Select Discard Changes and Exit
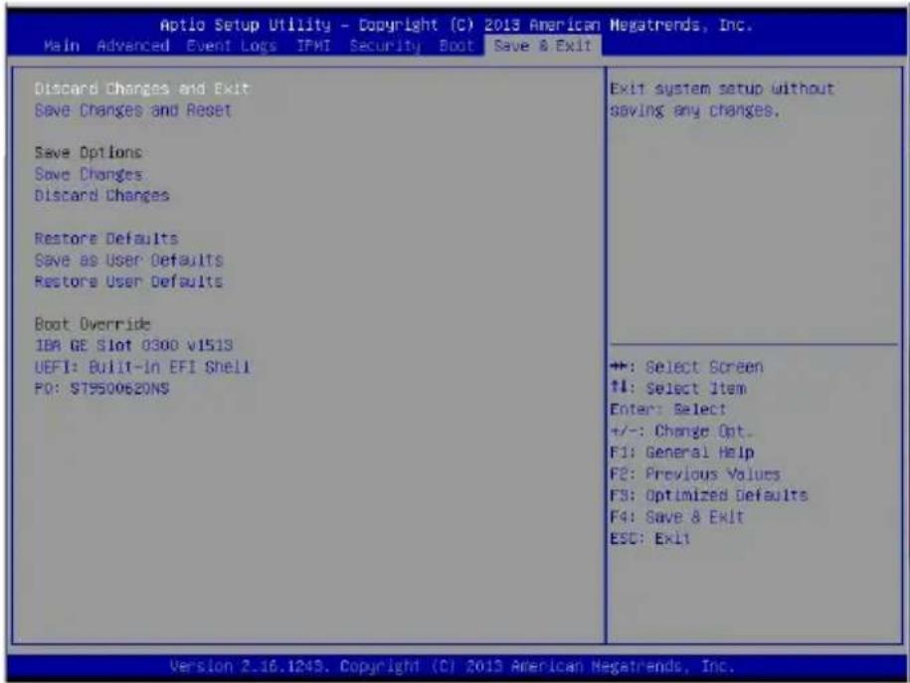This screenshot has width=910, height=683. pos(141,88)
